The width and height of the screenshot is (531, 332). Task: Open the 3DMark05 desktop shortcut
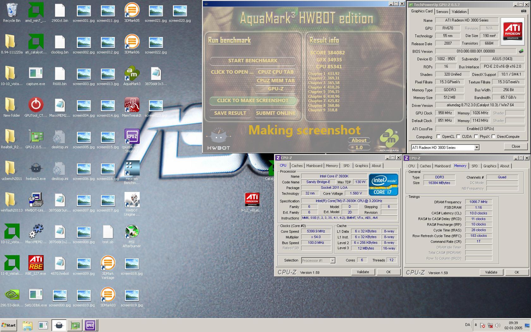132,13
